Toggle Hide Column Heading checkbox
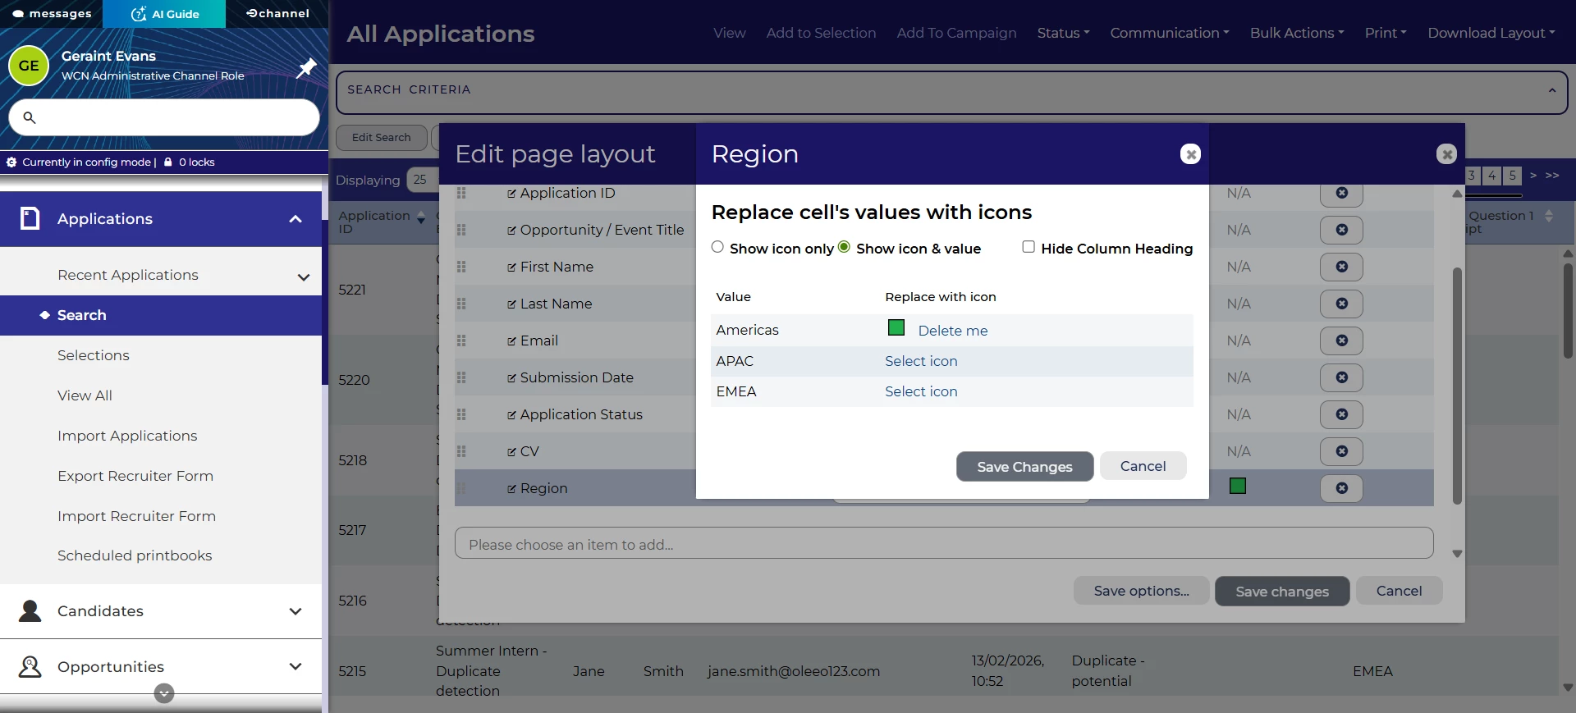 [x=1029, y=247]
